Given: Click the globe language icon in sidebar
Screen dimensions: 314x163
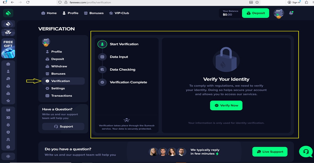Looking at the screenshot, I should tap(8, 156).
